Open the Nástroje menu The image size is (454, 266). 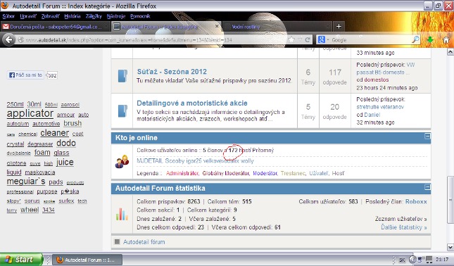(116, 16)
